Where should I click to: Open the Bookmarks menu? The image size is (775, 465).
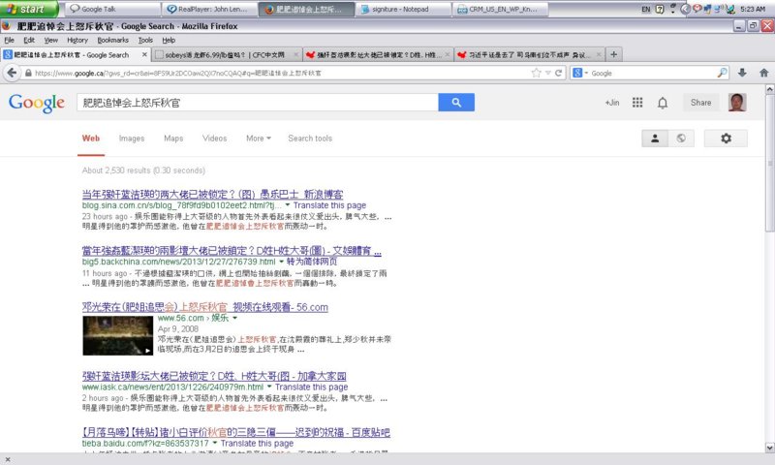pyautogui.click(x=112, y=40)
